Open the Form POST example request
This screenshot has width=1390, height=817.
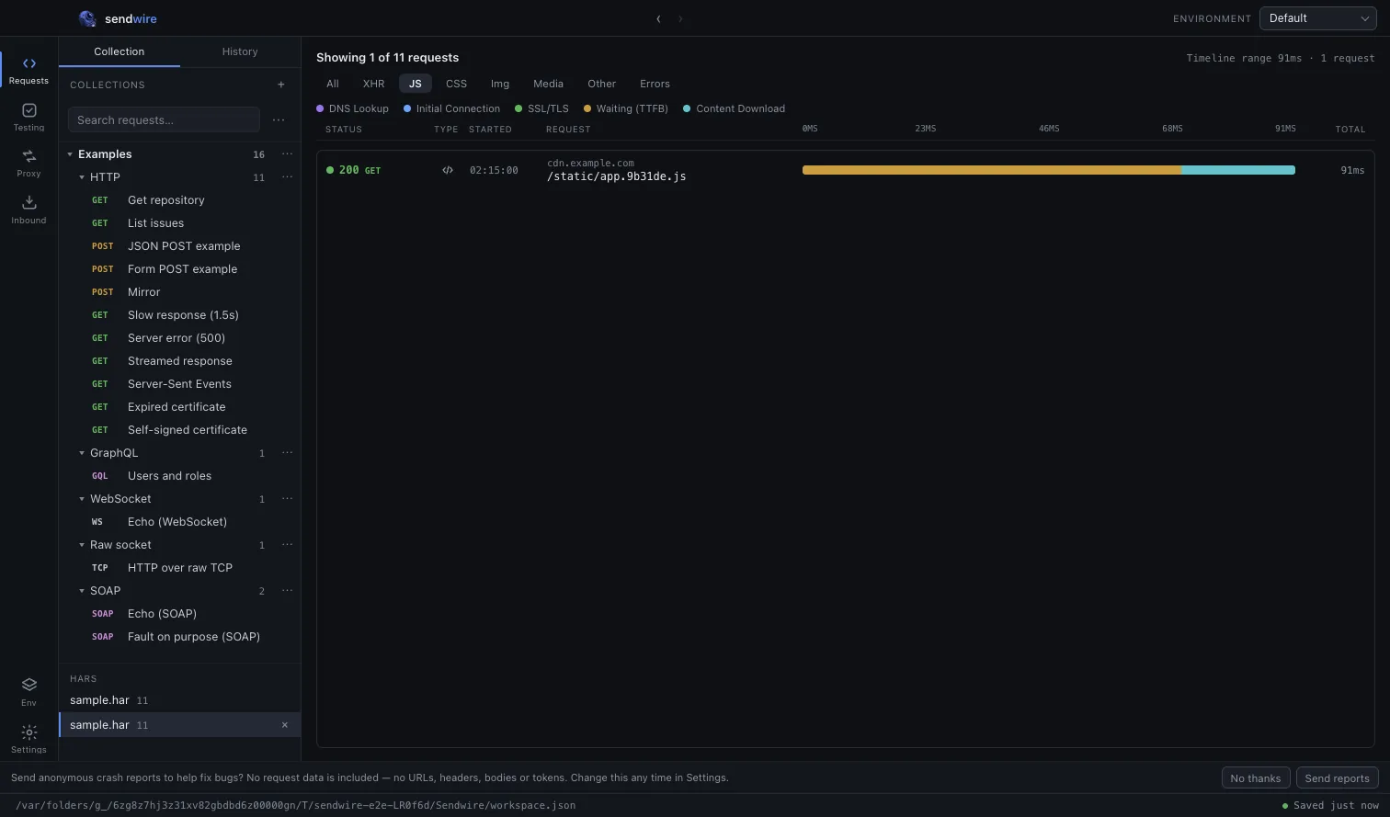pyautogui.click(x=180, y=268)
